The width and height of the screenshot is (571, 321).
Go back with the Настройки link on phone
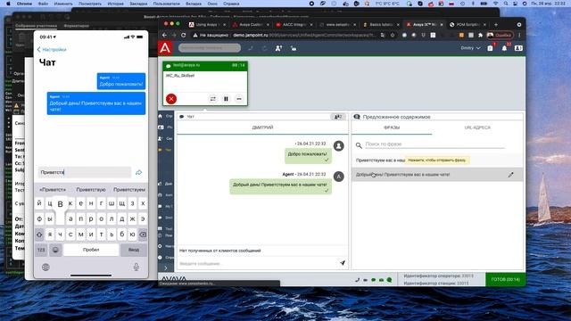click(52, 50)
